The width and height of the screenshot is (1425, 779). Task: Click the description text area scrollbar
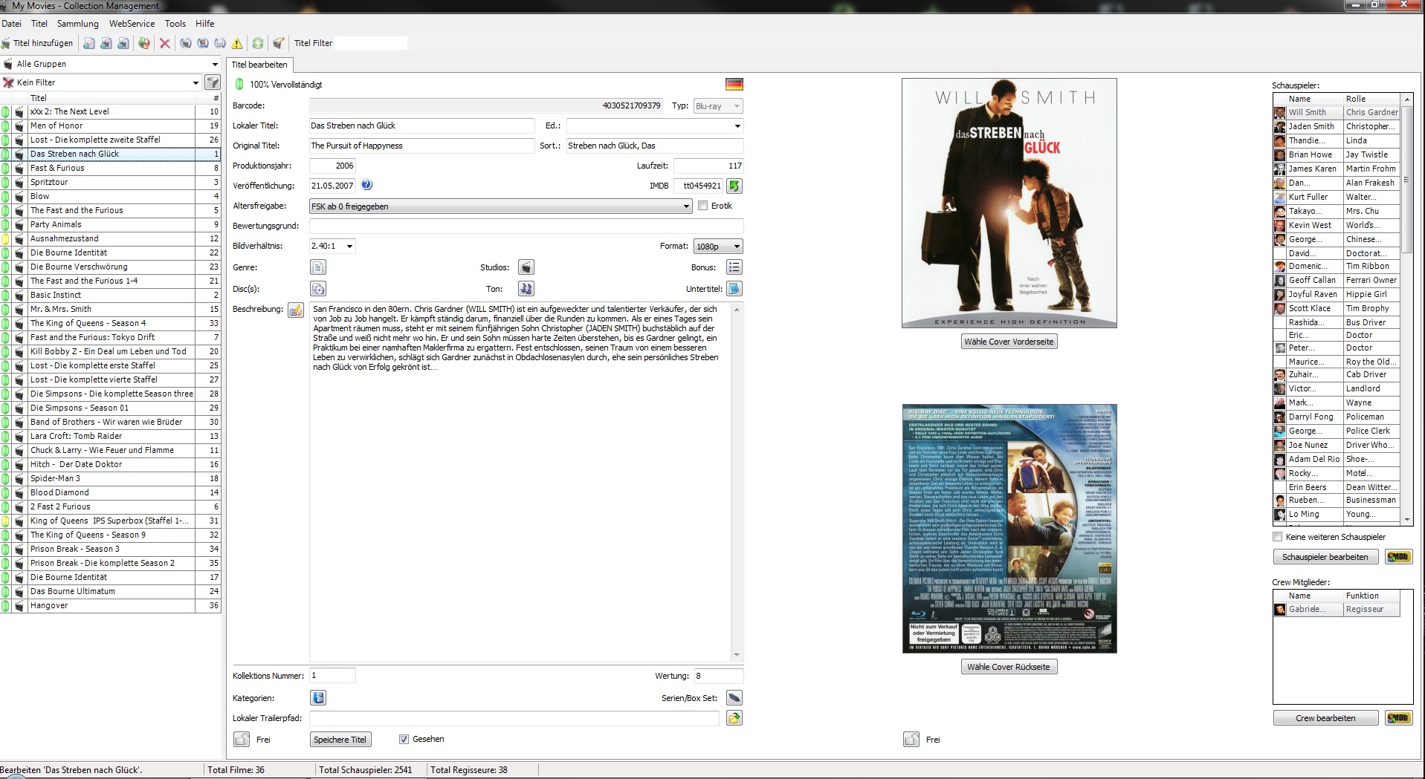pyautogui.click(x=737, y=482)
